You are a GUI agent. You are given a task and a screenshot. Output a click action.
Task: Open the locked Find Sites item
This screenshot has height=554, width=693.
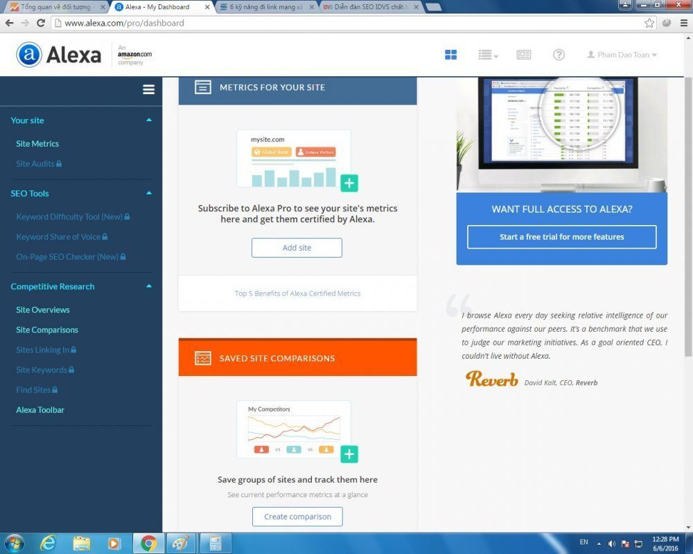click(x=37, y=390)
